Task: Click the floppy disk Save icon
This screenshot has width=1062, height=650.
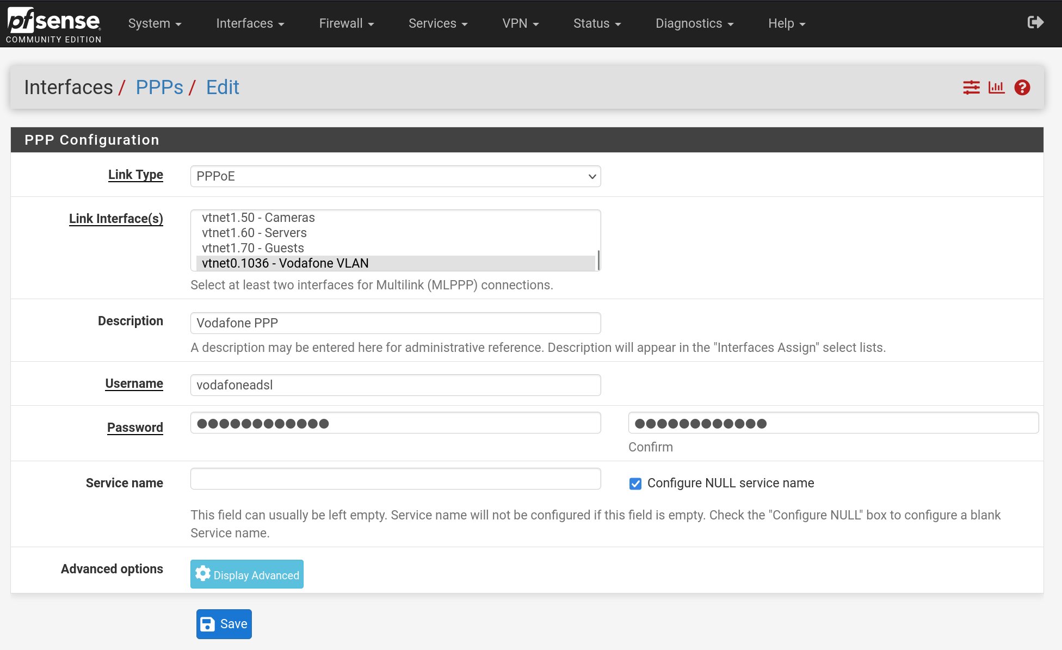Action: coord(207,624)
